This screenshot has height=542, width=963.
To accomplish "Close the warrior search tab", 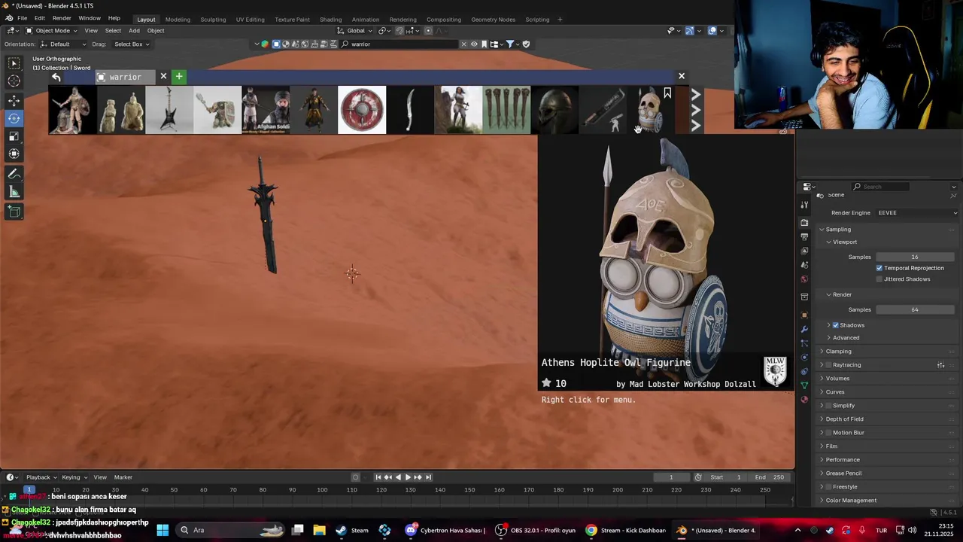I will click(163, 77).
